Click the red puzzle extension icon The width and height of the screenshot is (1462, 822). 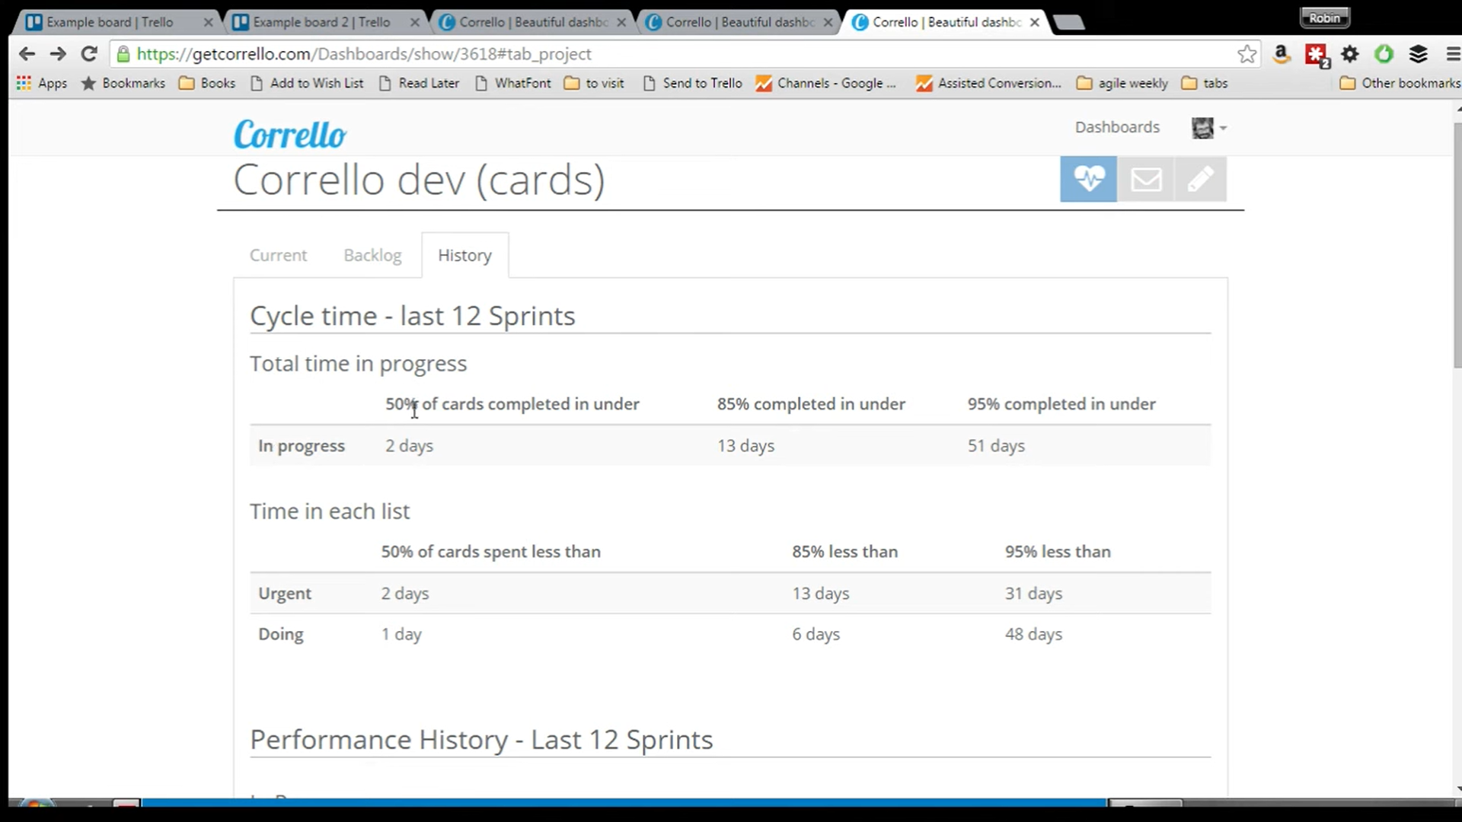tap(1316, 55)
